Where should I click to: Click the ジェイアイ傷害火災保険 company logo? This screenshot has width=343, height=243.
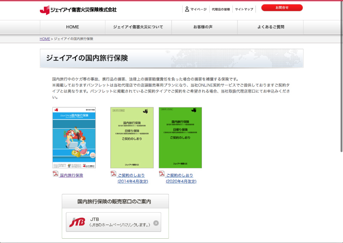pyautogui.click(x=78, y=9)
